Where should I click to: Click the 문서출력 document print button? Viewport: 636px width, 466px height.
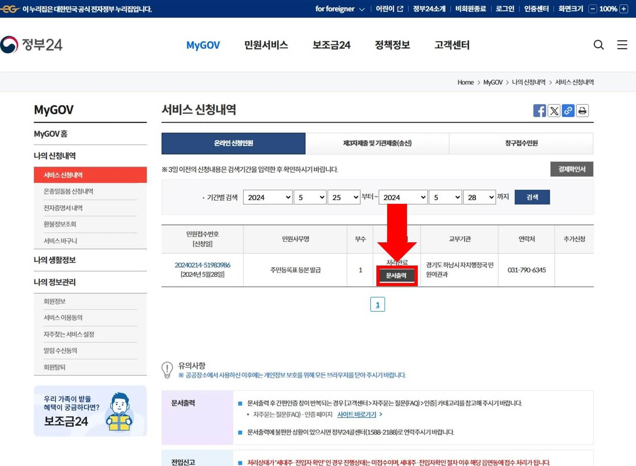click(397, 275)
